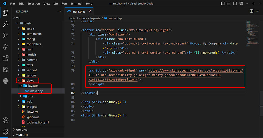Expand the controllers folder
The height and width of the screenshot is (138, 263).
(38, 44)
